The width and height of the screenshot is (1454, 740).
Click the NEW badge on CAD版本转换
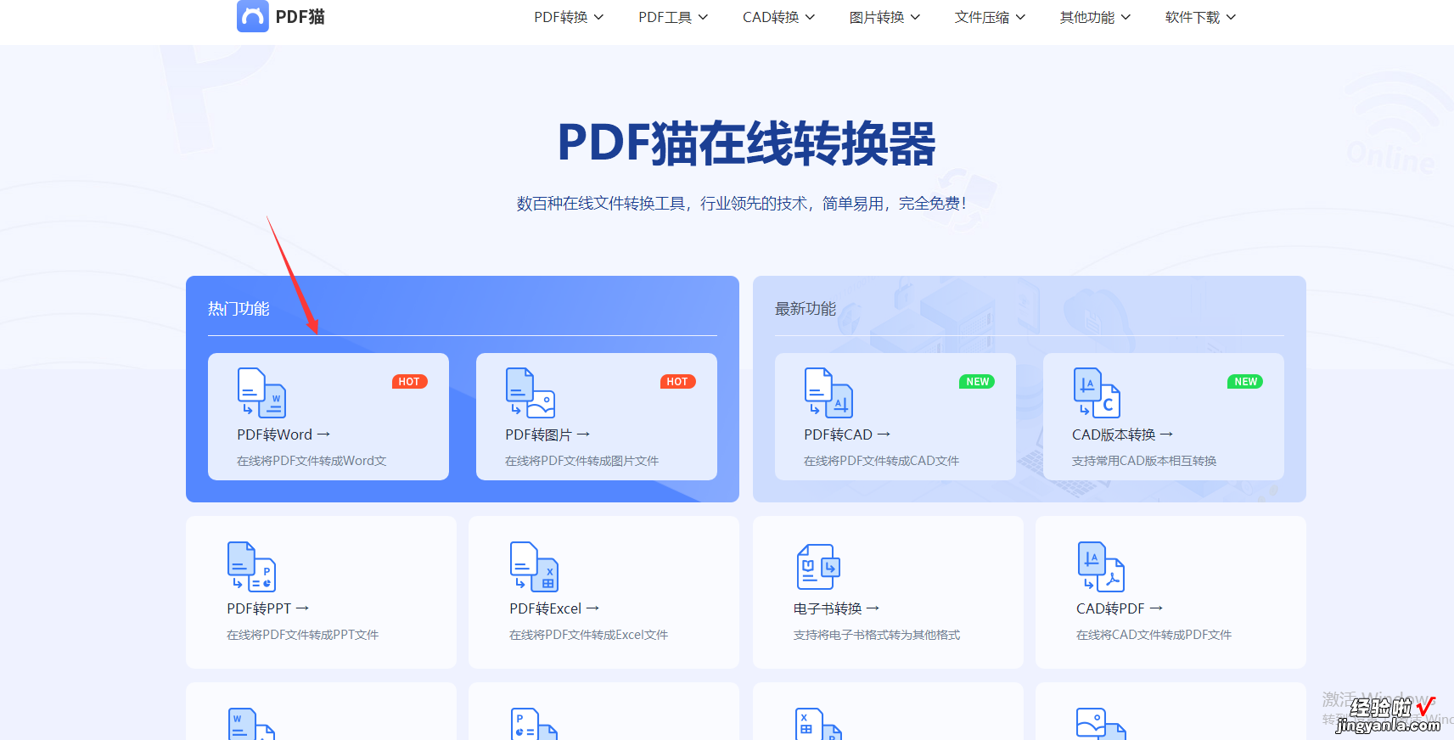coord(1245,382)
